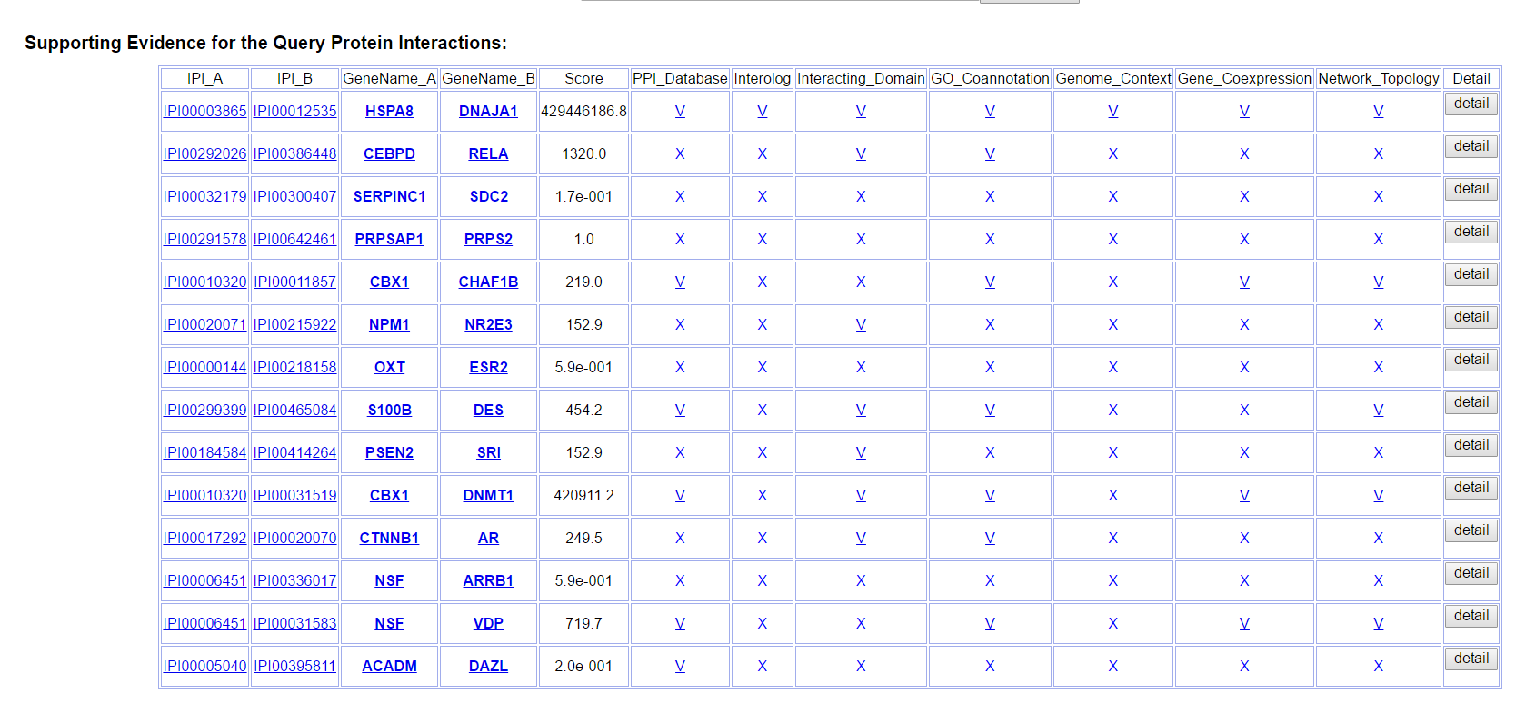Screen dimensions: 1526x713
Task: Open the PRPSAP1 gene link
Action: point(389,239)
